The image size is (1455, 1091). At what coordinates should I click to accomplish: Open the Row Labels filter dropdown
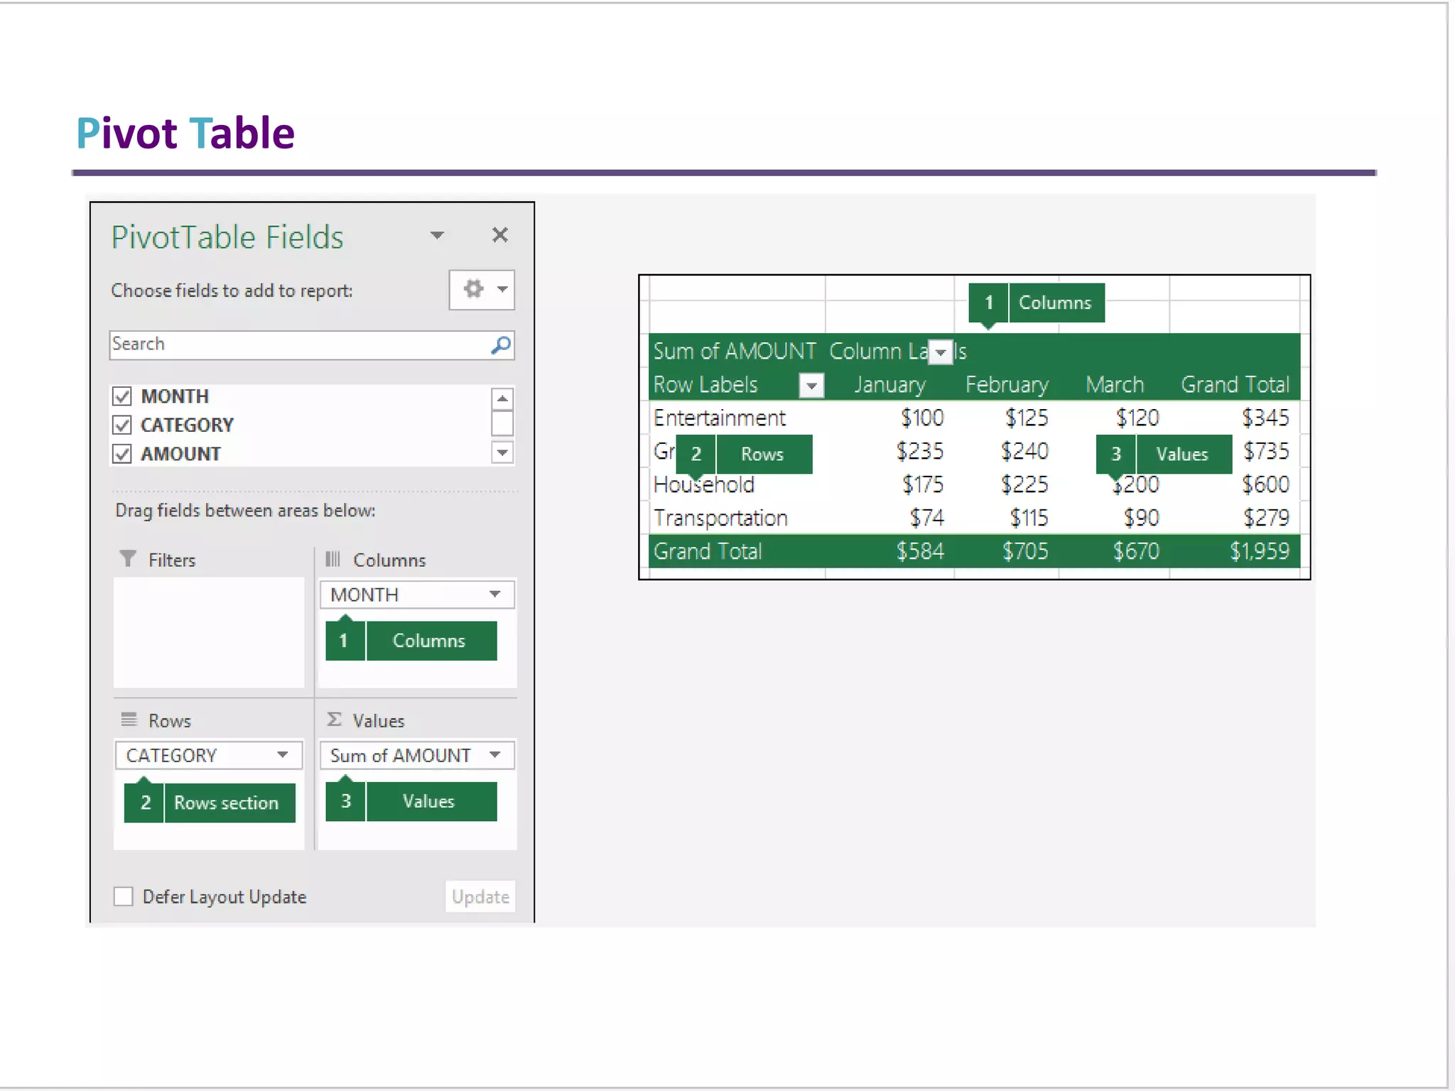[811, 386]
